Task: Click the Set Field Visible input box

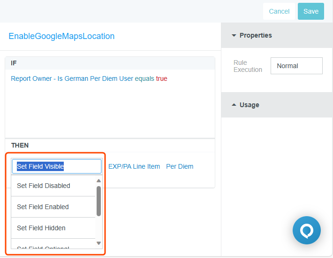Action: (56, 166)
